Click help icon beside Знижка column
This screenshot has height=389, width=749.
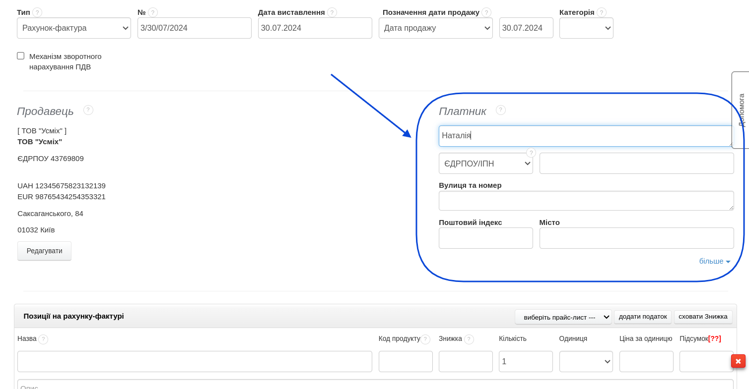click(x=469, y=339)
